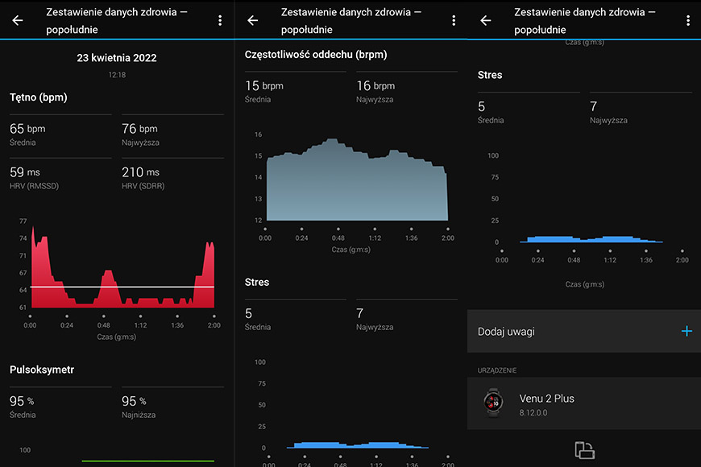Tap the Pulsoksymetr section heading
Image resolution: width=701 pixels, height=467 pixels.
42,370
